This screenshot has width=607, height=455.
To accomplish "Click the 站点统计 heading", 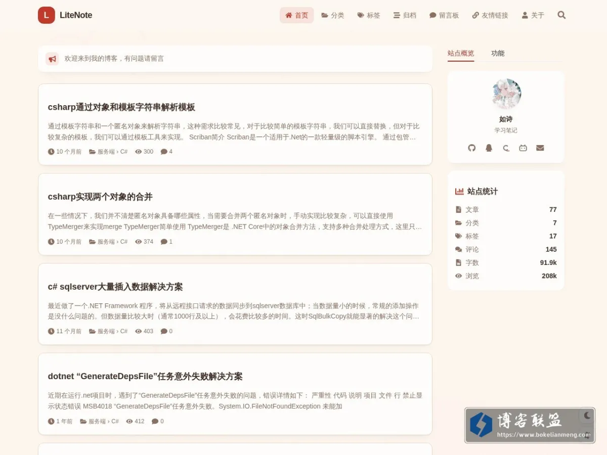I will tap(476, 192).
